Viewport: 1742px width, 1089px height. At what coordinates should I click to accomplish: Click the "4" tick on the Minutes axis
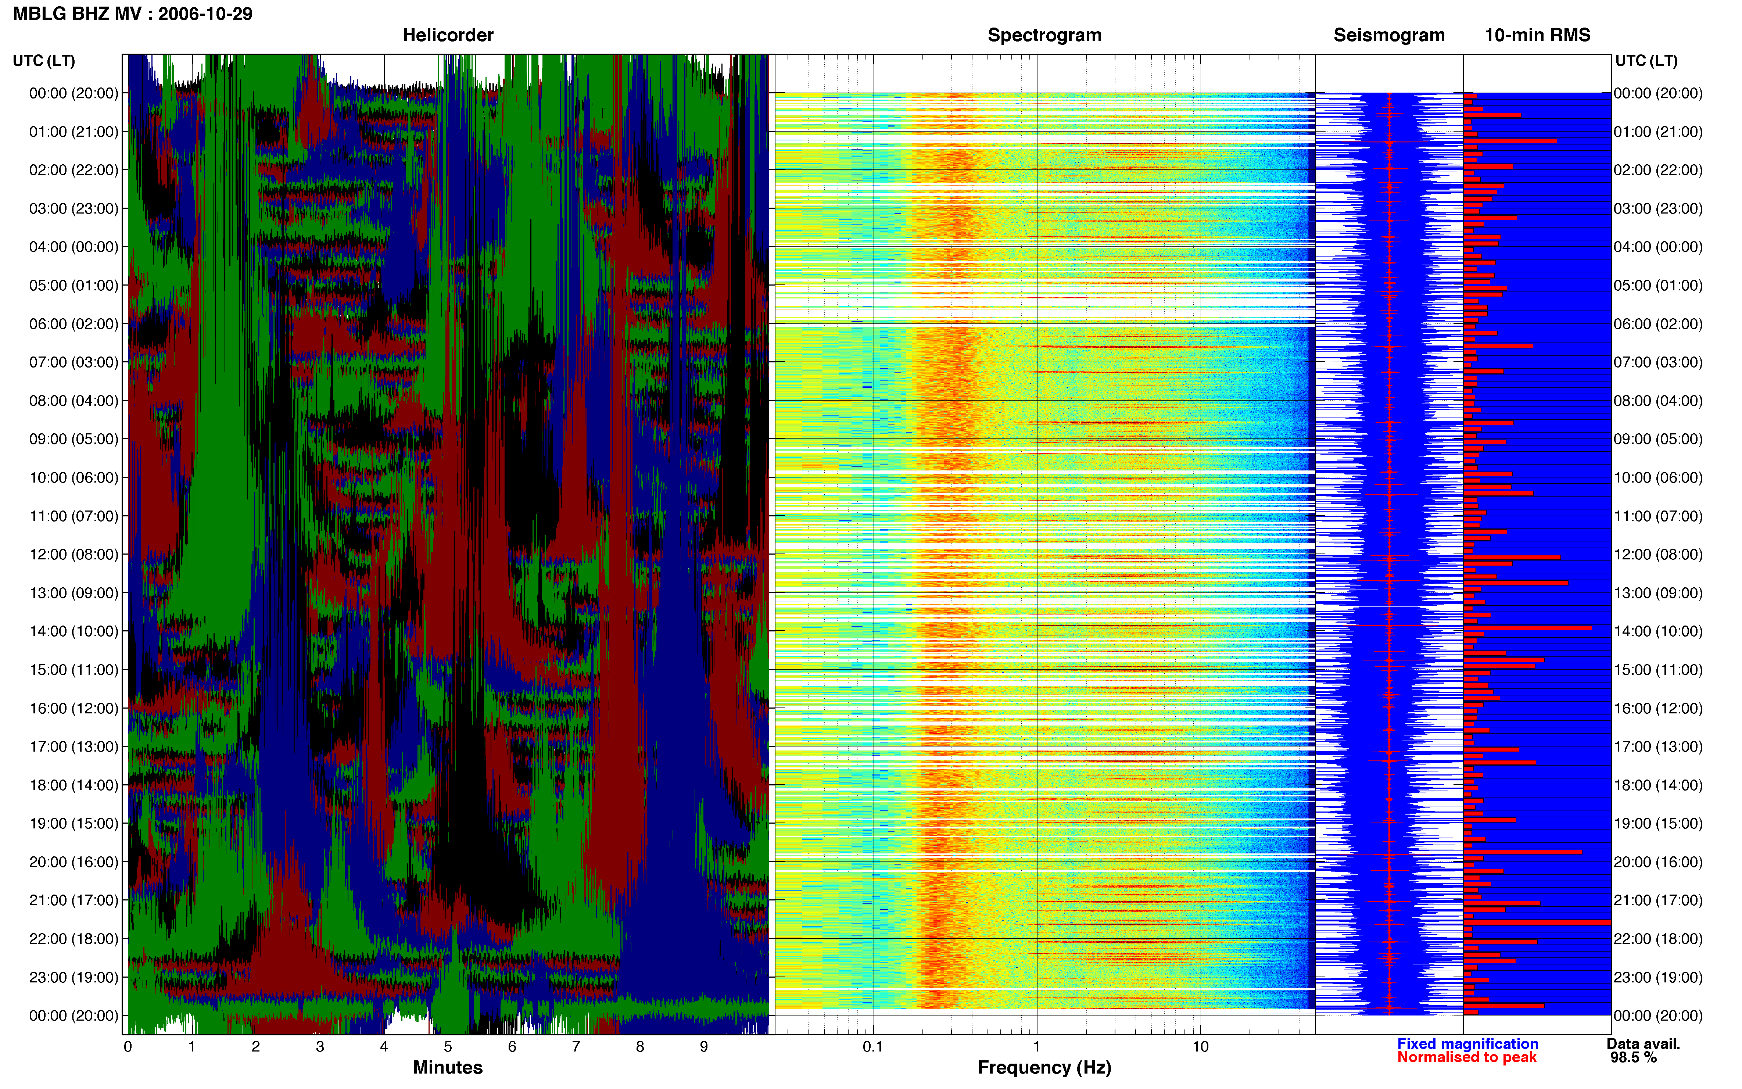coord(384,1046)
